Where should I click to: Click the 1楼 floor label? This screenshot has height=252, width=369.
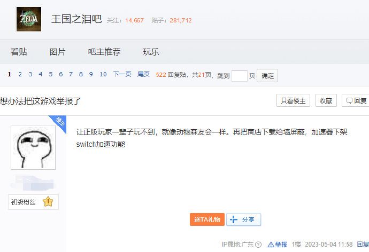[x=296, y=245]
